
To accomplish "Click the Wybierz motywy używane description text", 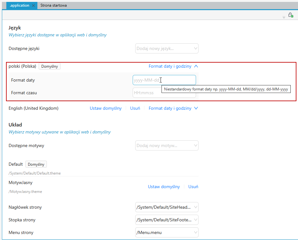I will click(60, 132).
